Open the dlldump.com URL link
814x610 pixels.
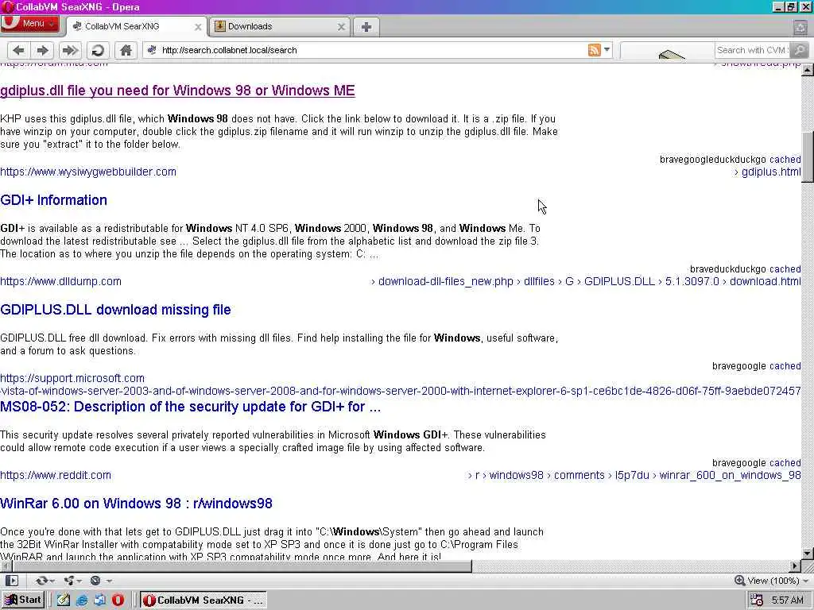pos(60,281)
